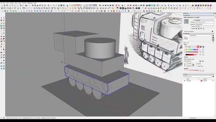Image resolution: width=216 pixels, height=122 pixels.
Task: Open the Tag dropdown in Entity Info
Action: click(x=204, y=20)
